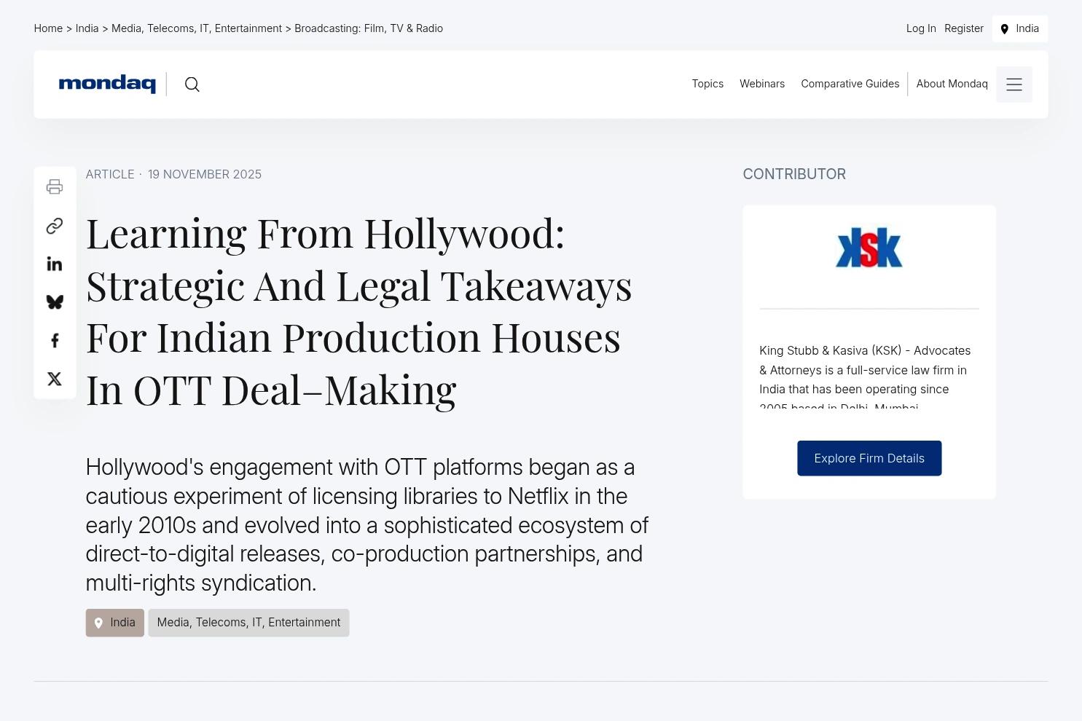
Task: Share article on Bluesky
Action: click(55, 302)
